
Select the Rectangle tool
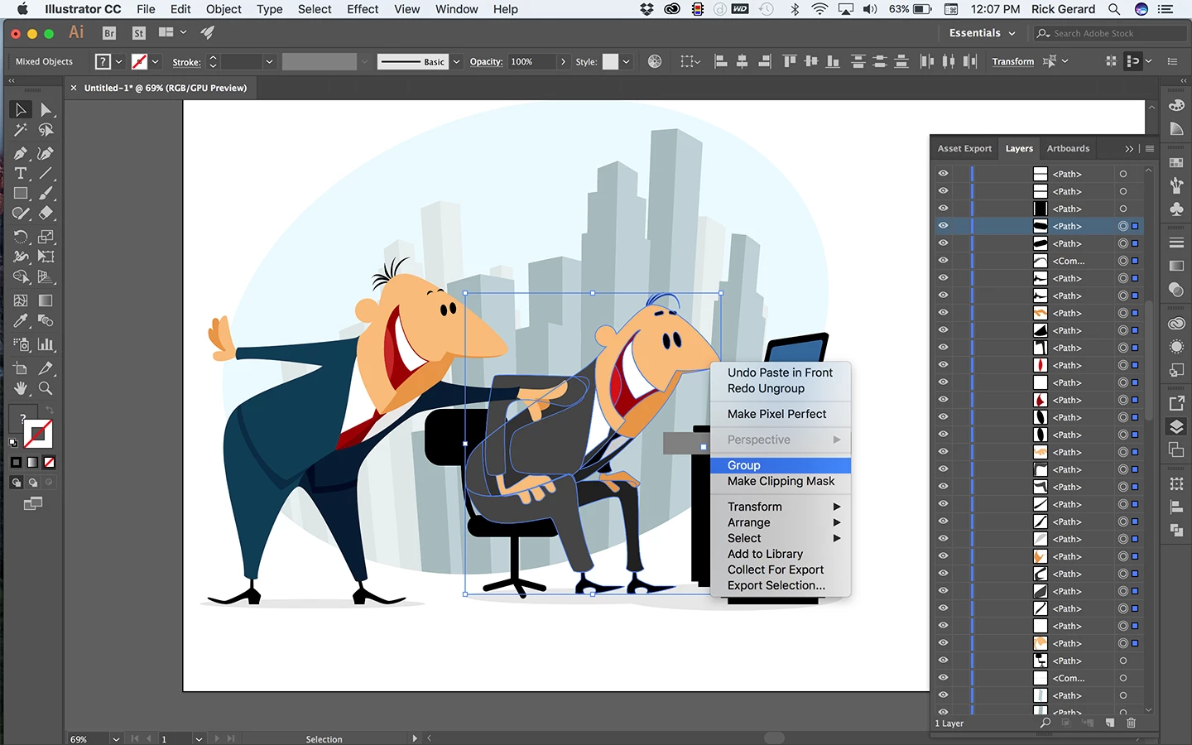click(x=21, y=194)
